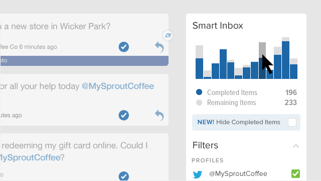Select the tallest bar in Smart Inbox chart
Image resolution: width=321 pixels, height=181 pixels.
pyautogui.click(x=285, y=58)
